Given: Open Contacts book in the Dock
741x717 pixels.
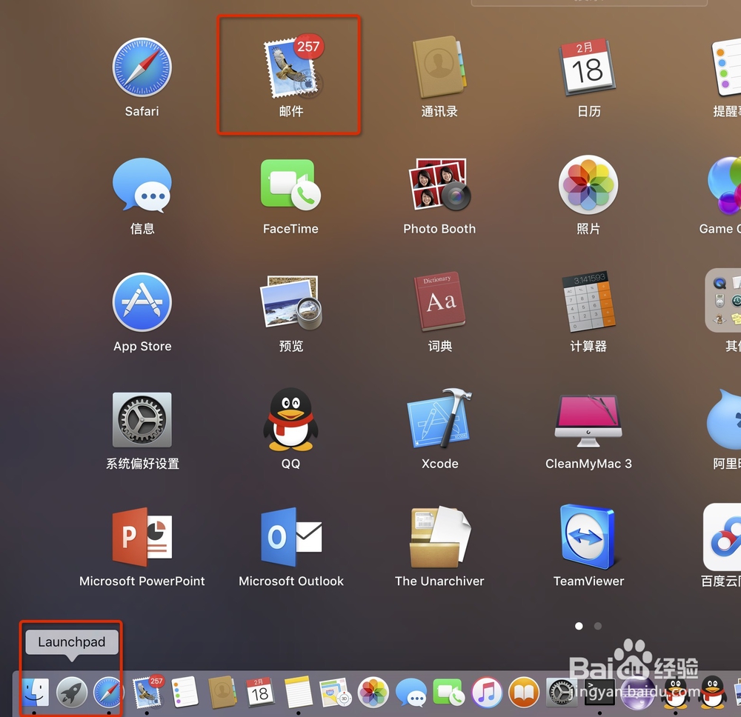Looking at the screenshot, I should pyautogui.click(x=222, y=692).
